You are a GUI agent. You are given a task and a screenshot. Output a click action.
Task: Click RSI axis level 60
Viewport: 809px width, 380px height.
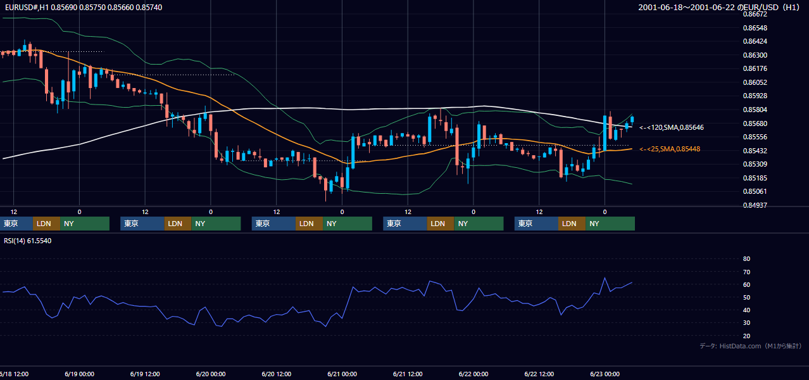coord(746,284)
